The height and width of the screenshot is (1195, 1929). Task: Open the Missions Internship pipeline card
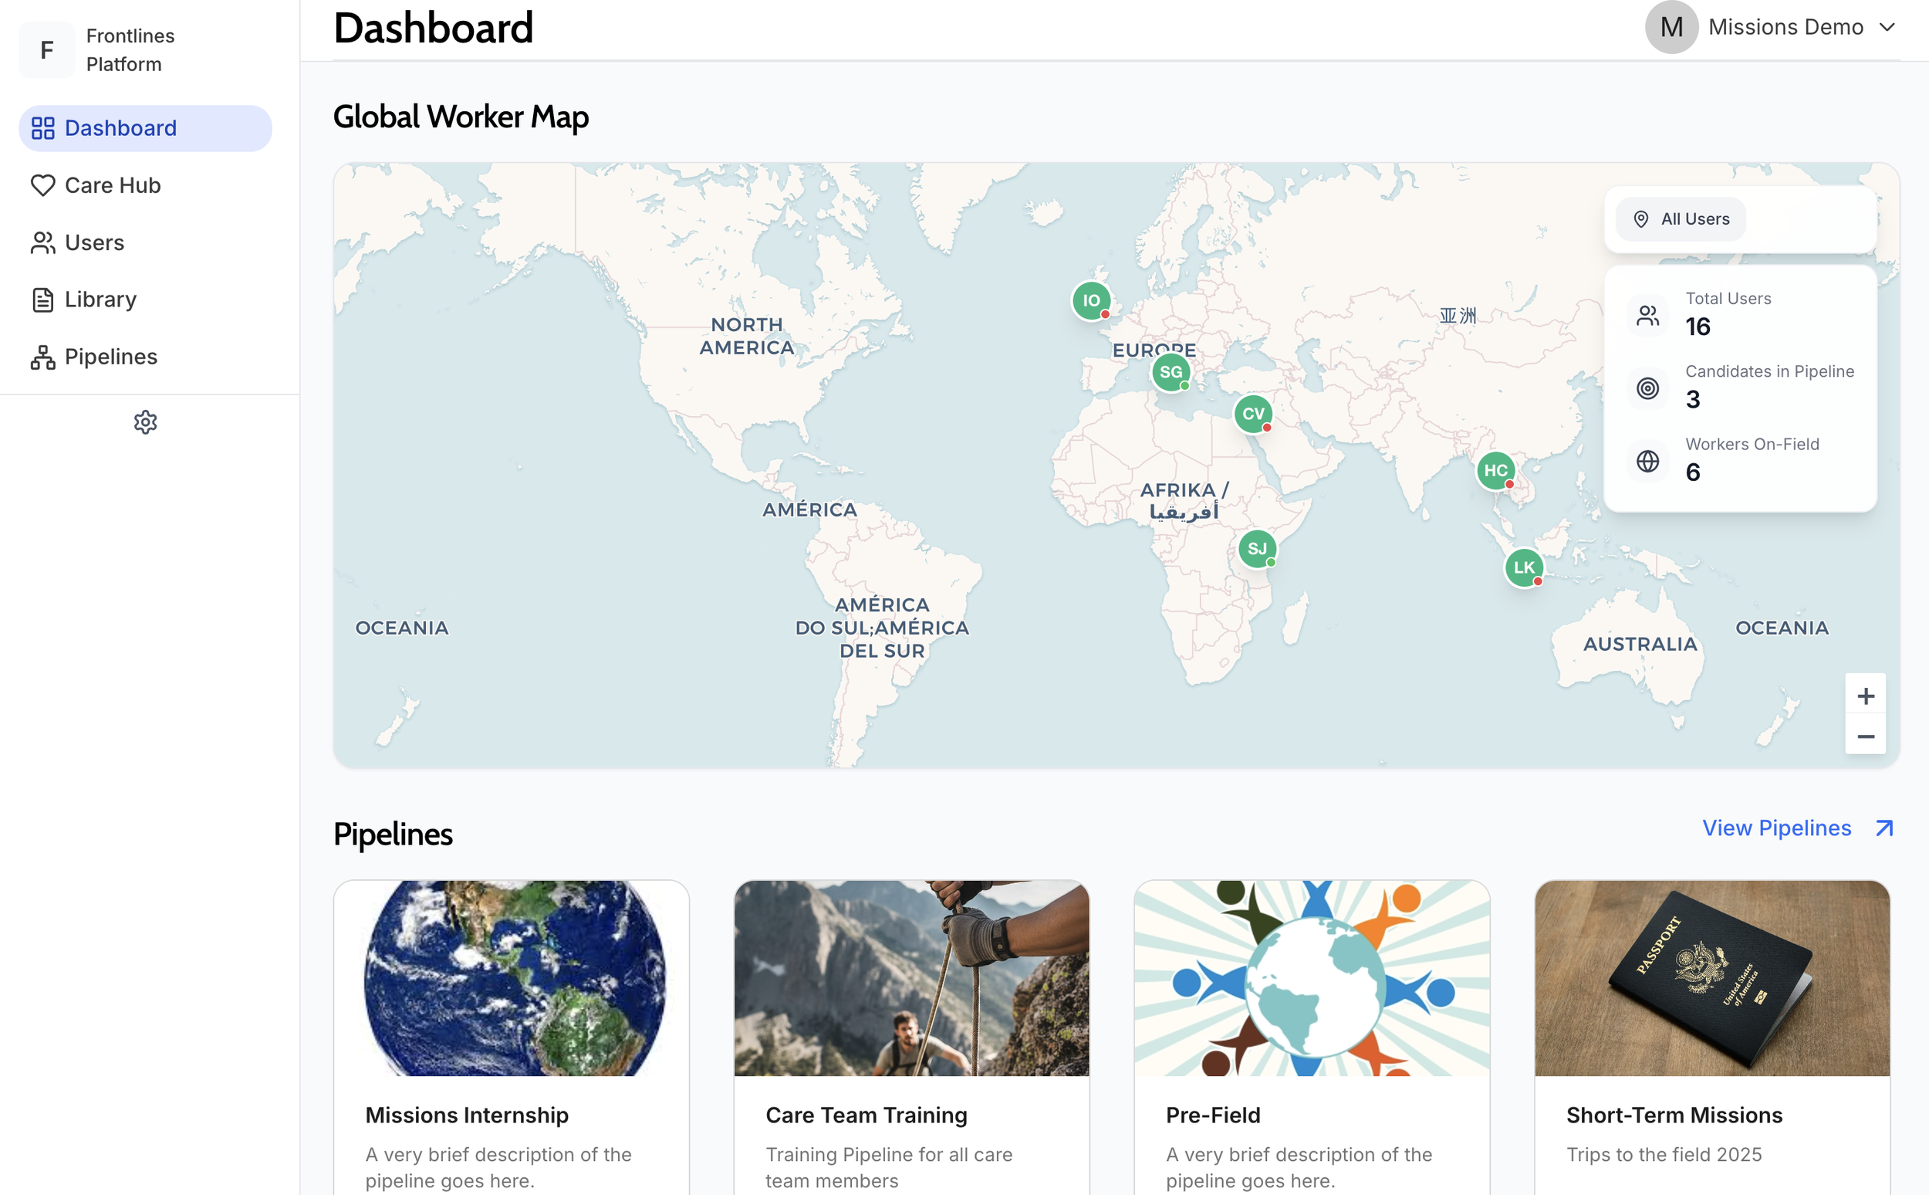point(467,1115)
